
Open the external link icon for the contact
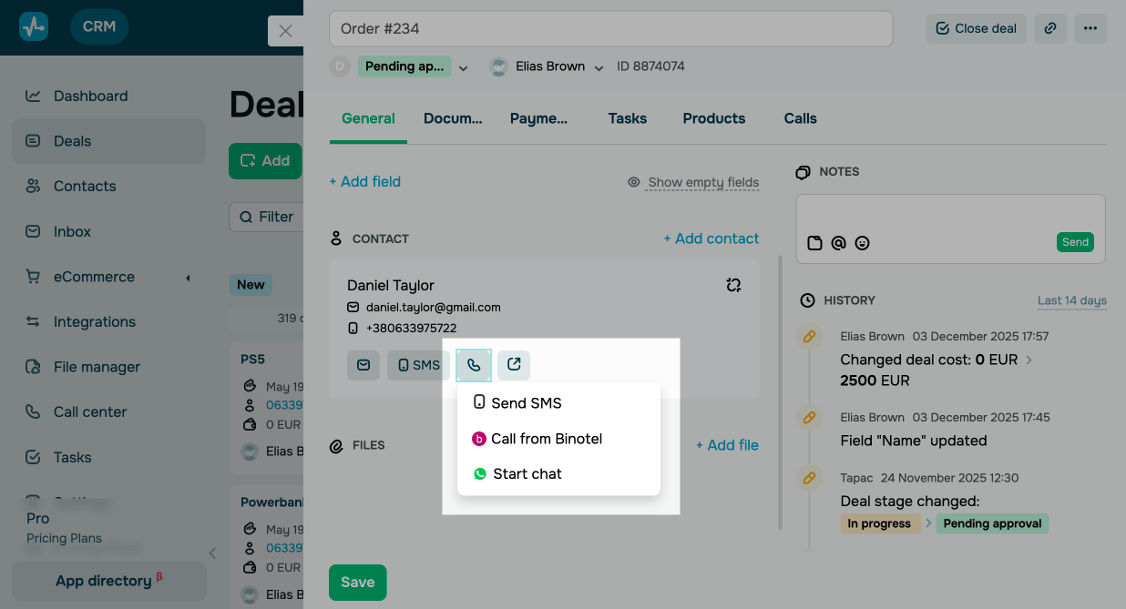click(x=514, y=364)
